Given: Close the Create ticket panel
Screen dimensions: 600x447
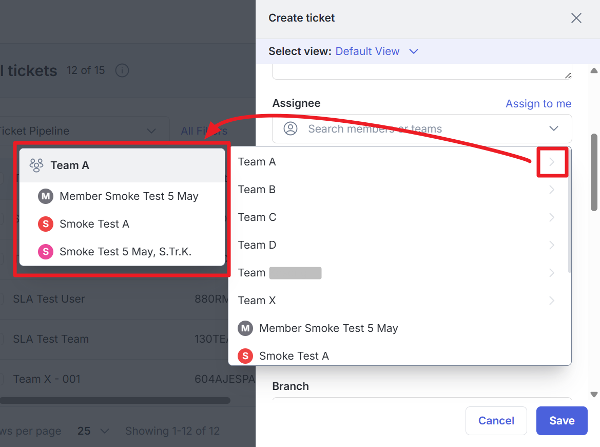Looking at the screenshot, I should pos(576,18).
